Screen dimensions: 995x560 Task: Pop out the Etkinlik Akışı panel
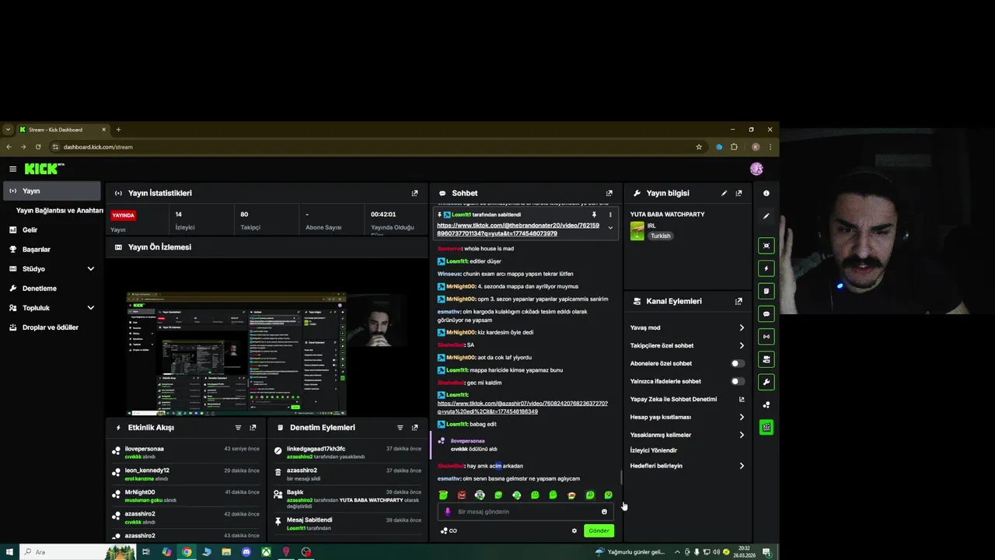[253, 428]
